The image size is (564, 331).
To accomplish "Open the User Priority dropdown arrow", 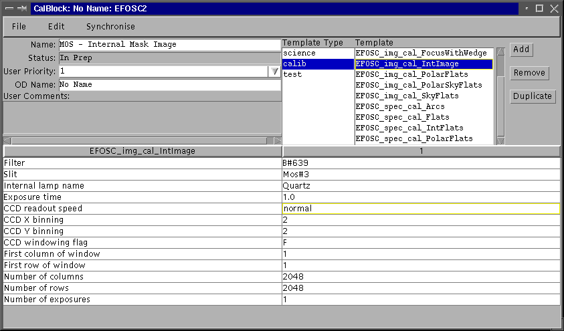I will 274,71.
